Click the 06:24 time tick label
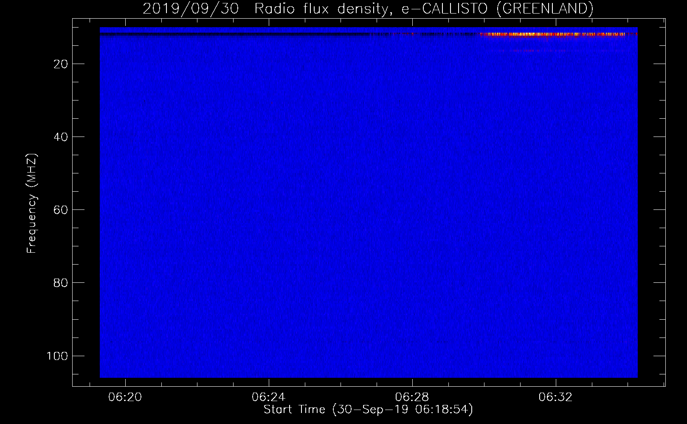This screenshot has width=687, height=424. click(x=268, y=397)
